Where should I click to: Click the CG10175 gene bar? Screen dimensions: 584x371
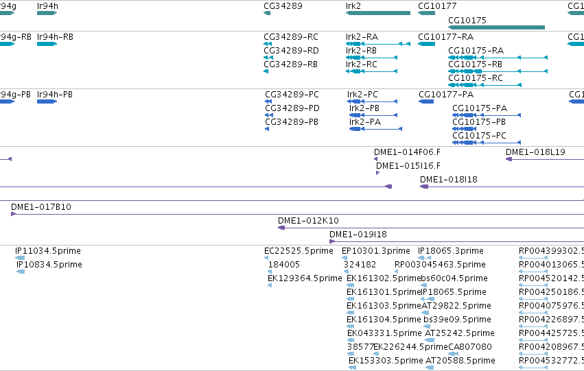pyautogui.click(x=496, y=27)
